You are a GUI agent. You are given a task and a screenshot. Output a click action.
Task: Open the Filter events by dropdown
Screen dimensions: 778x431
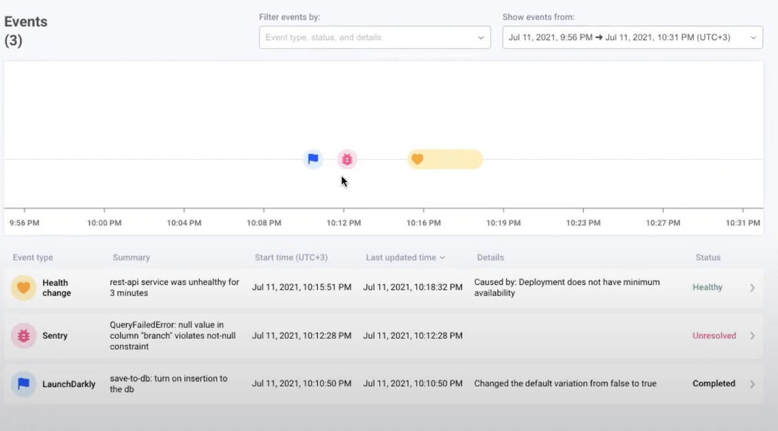[x=375, y=38]
